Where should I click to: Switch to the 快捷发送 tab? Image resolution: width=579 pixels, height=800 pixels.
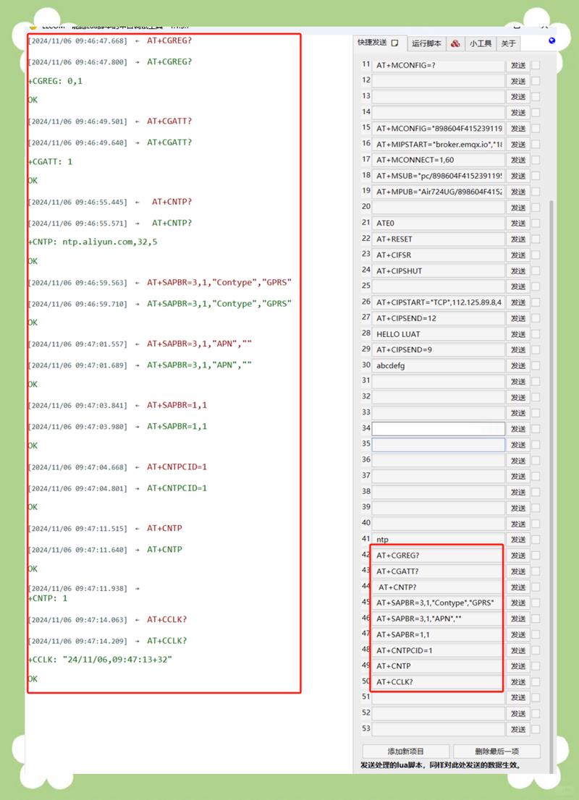coord(379,43)
